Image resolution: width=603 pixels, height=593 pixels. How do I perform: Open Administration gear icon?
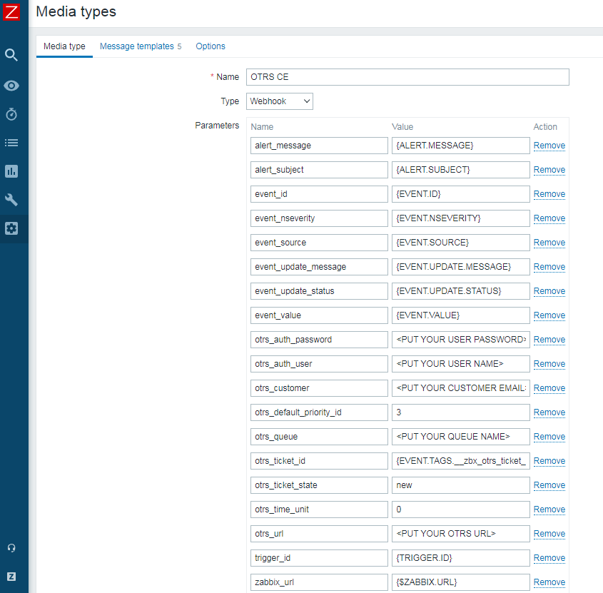[11, 228]
